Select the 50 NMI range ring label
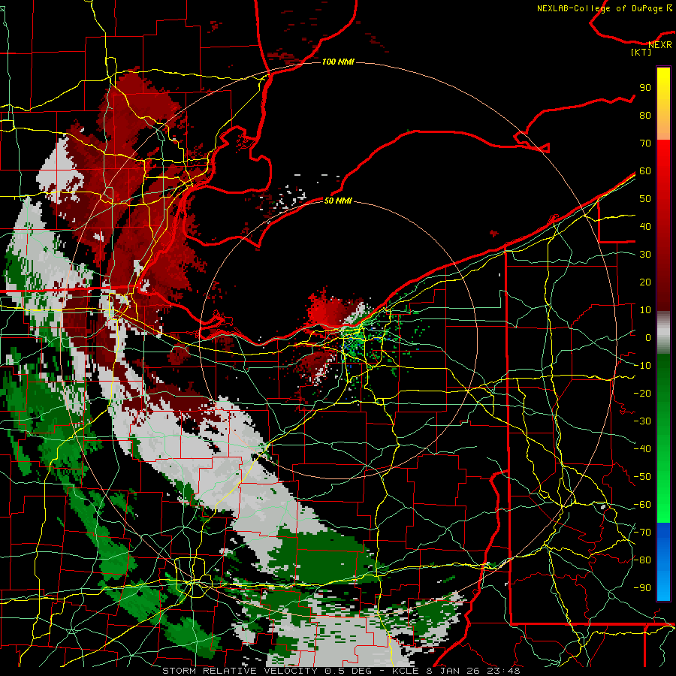The height and width of the screenshot is (676, 676). (x=339, y=201)
